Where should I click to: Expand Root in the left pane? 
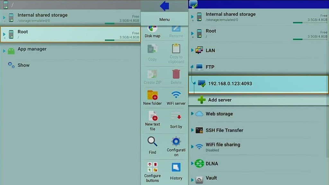[4, 34]
